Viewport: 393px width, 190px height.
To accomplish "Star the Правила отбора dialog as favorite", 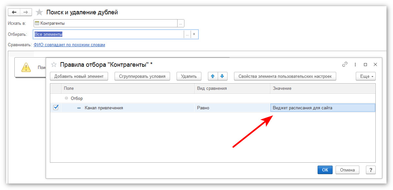I will pyautogui.click(x=54, y=64).
